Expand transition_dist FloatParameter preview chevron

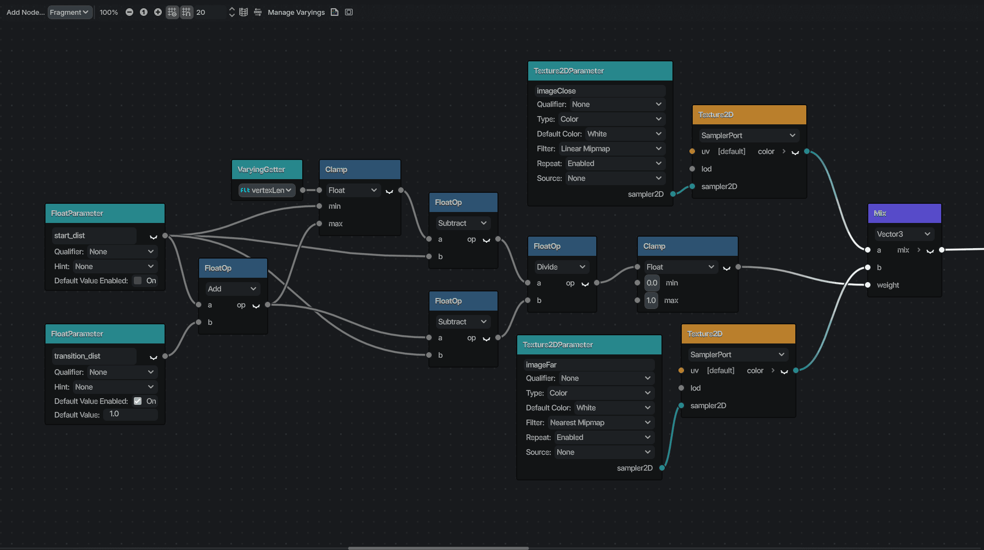tap(154, 357)
